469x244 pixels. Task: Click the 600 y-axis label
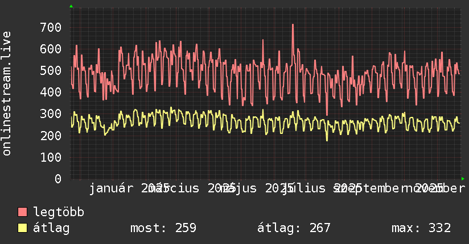(x=51, y=49)
